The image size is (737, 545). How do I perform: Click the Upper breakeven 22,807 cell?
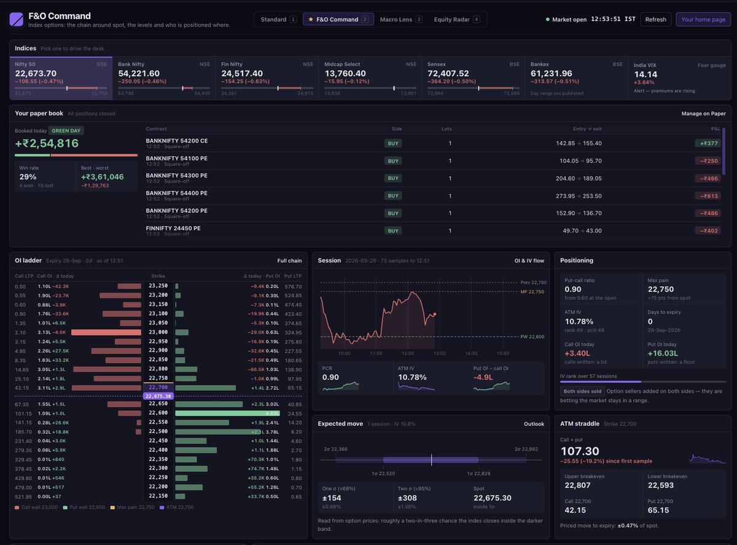[x=601, y=480]
